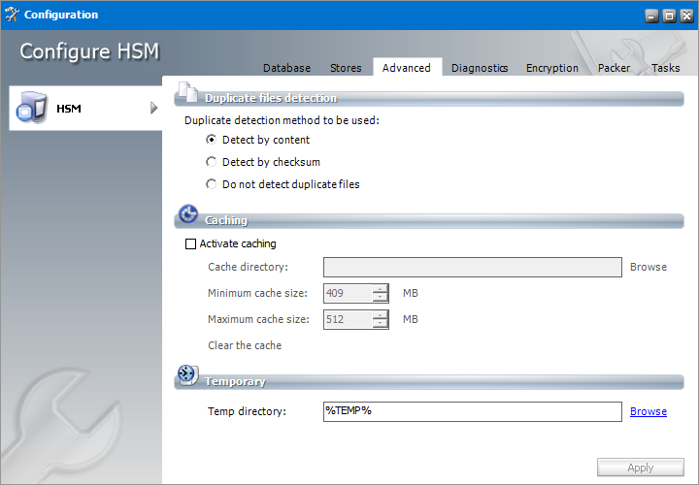
Task: Click the Configuration tools icon in title bar
Action: coord(12,15)
